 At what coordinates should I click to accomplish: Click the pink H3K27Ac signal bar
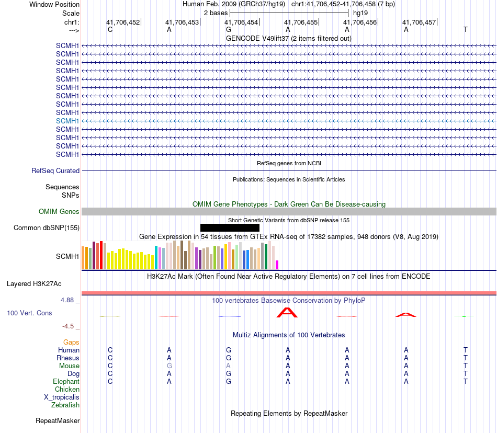pos(289,293)
